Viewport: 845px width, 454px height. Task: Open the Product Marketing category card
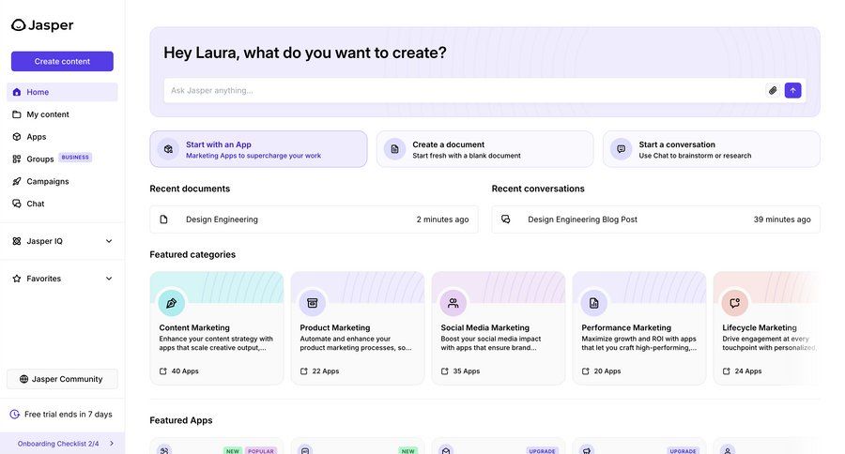[x=358, y=328]
